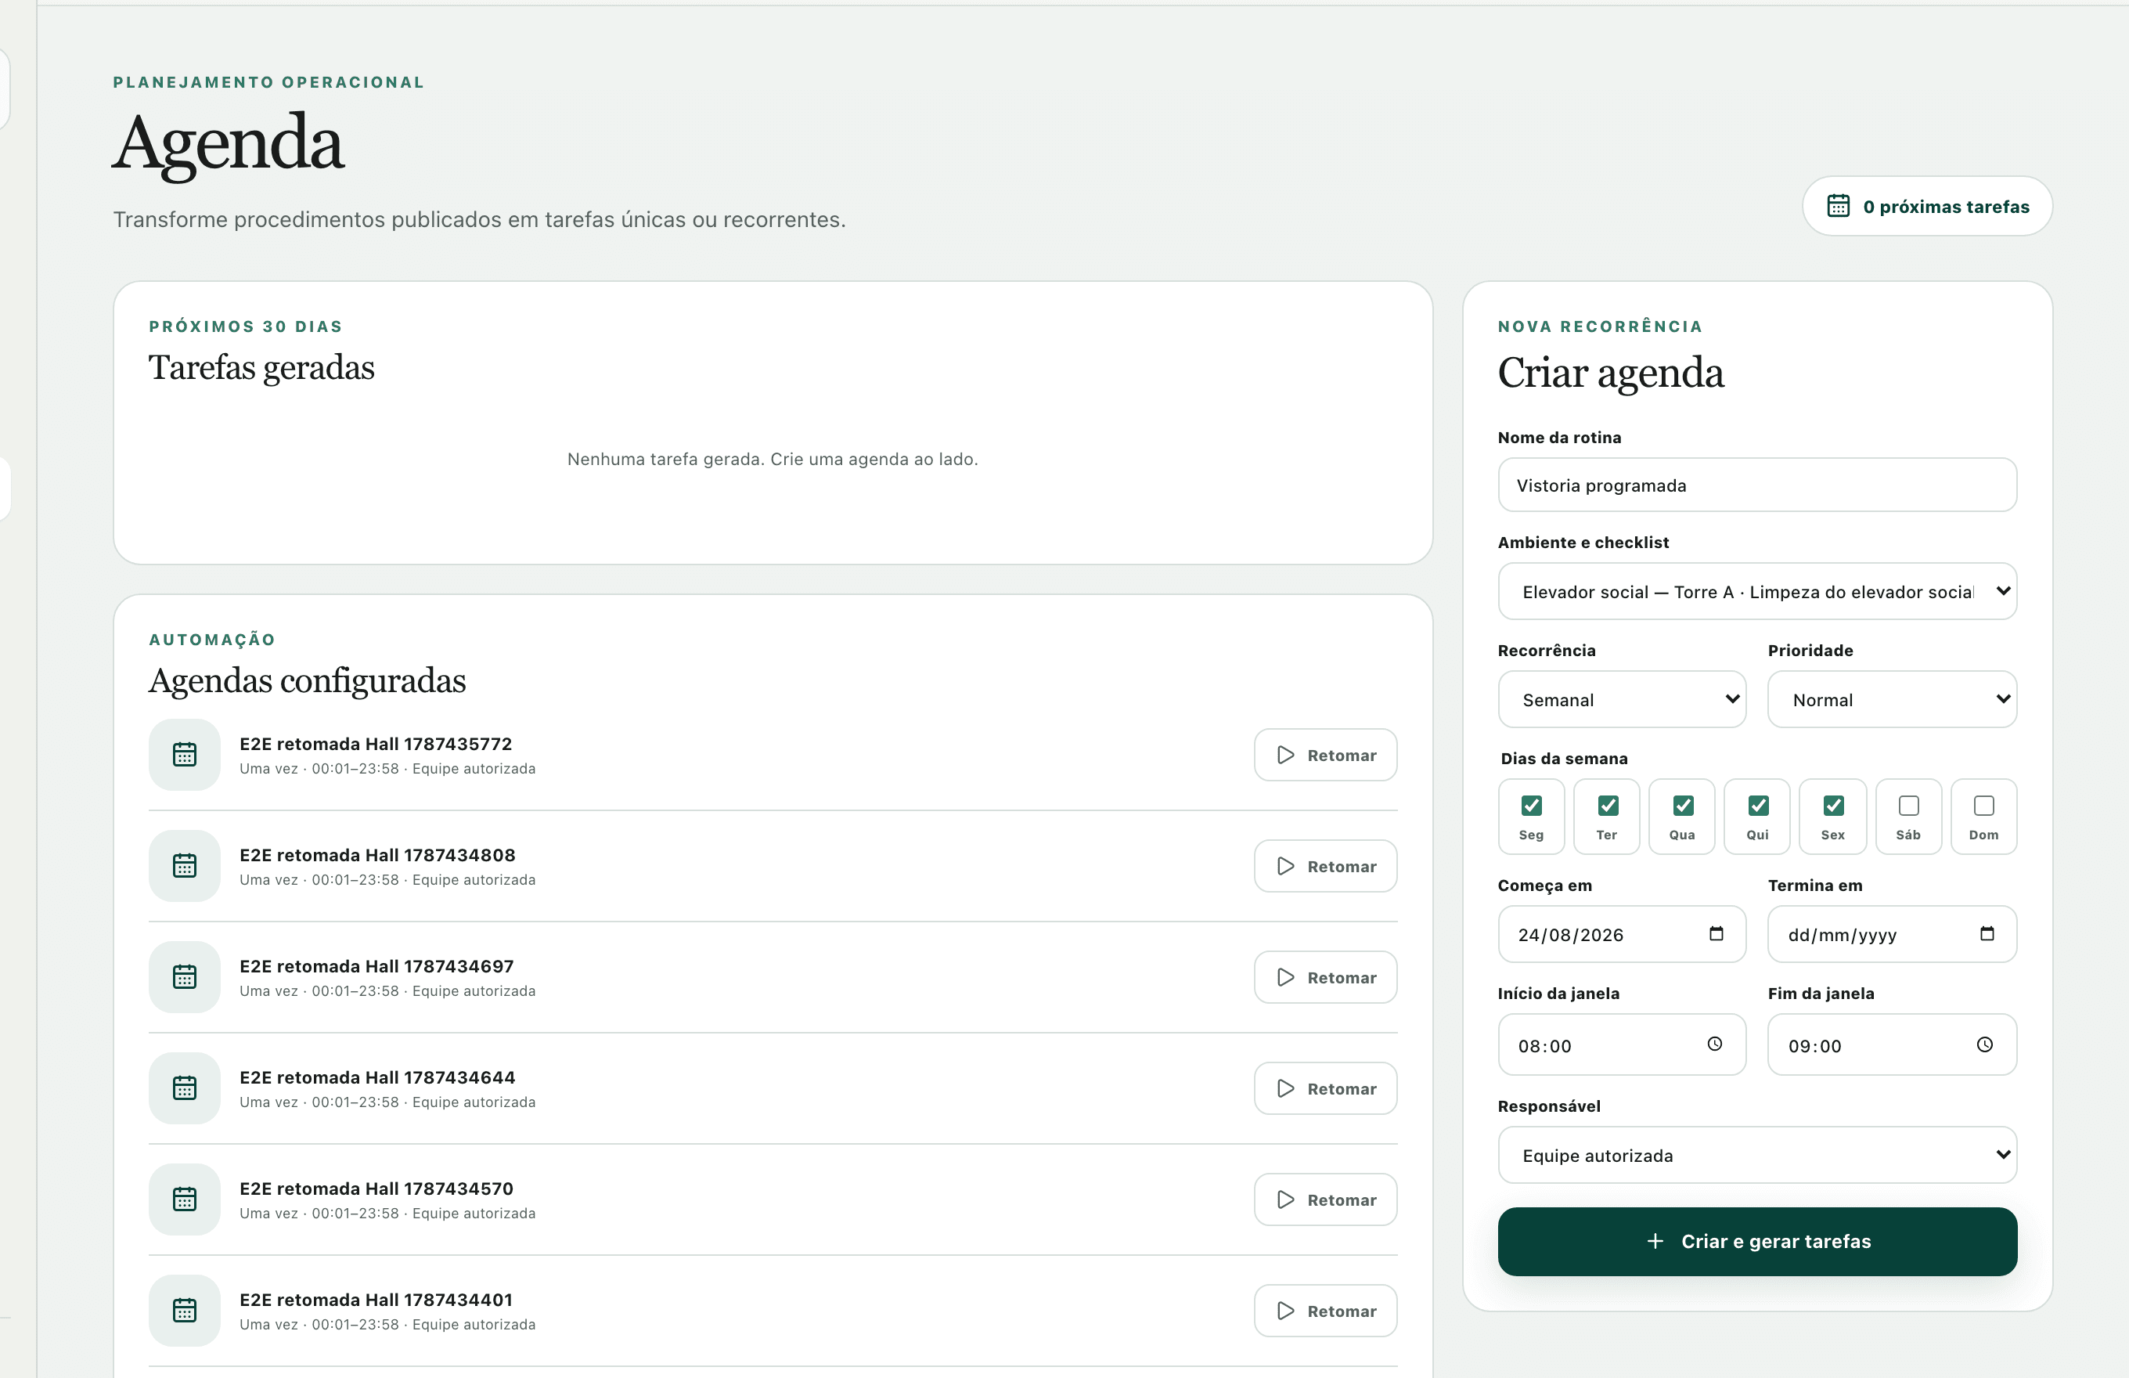Uncheck the Sex weekday checkbox
This screenshot has width=2129, height=1378.
[1833, 806]
